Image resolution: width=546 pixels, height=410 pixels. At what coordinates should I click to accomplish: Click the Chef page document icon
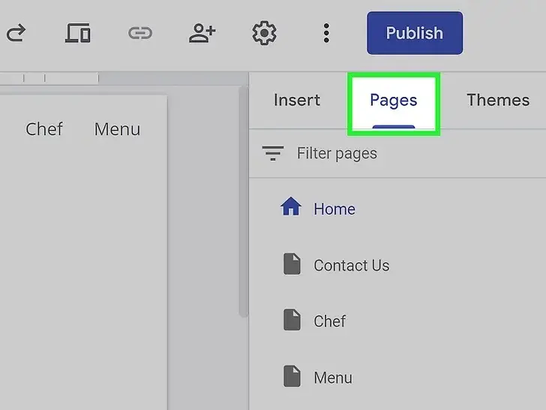pos(291,321)
